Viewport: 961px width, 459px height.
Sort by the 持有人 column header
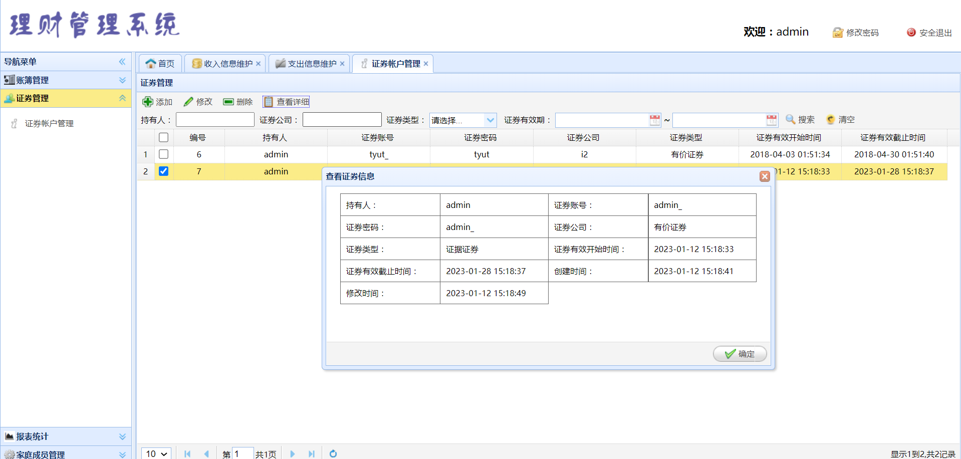pyautogui.click(x=275, y=137)
